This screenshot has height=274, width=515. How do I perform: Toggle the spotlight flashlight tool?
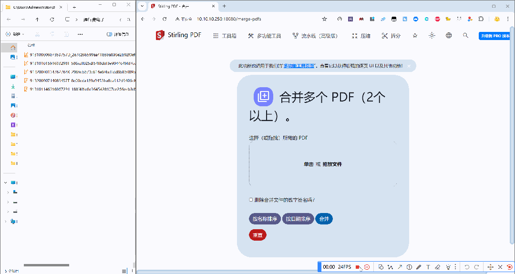click(x=448, y=267)
